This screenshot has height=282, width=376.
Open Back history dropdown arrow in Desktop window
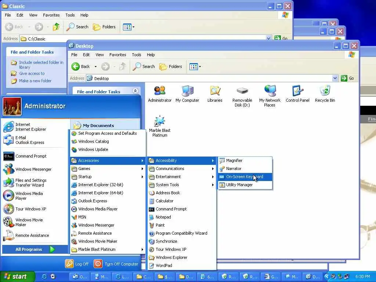[95, 66]
